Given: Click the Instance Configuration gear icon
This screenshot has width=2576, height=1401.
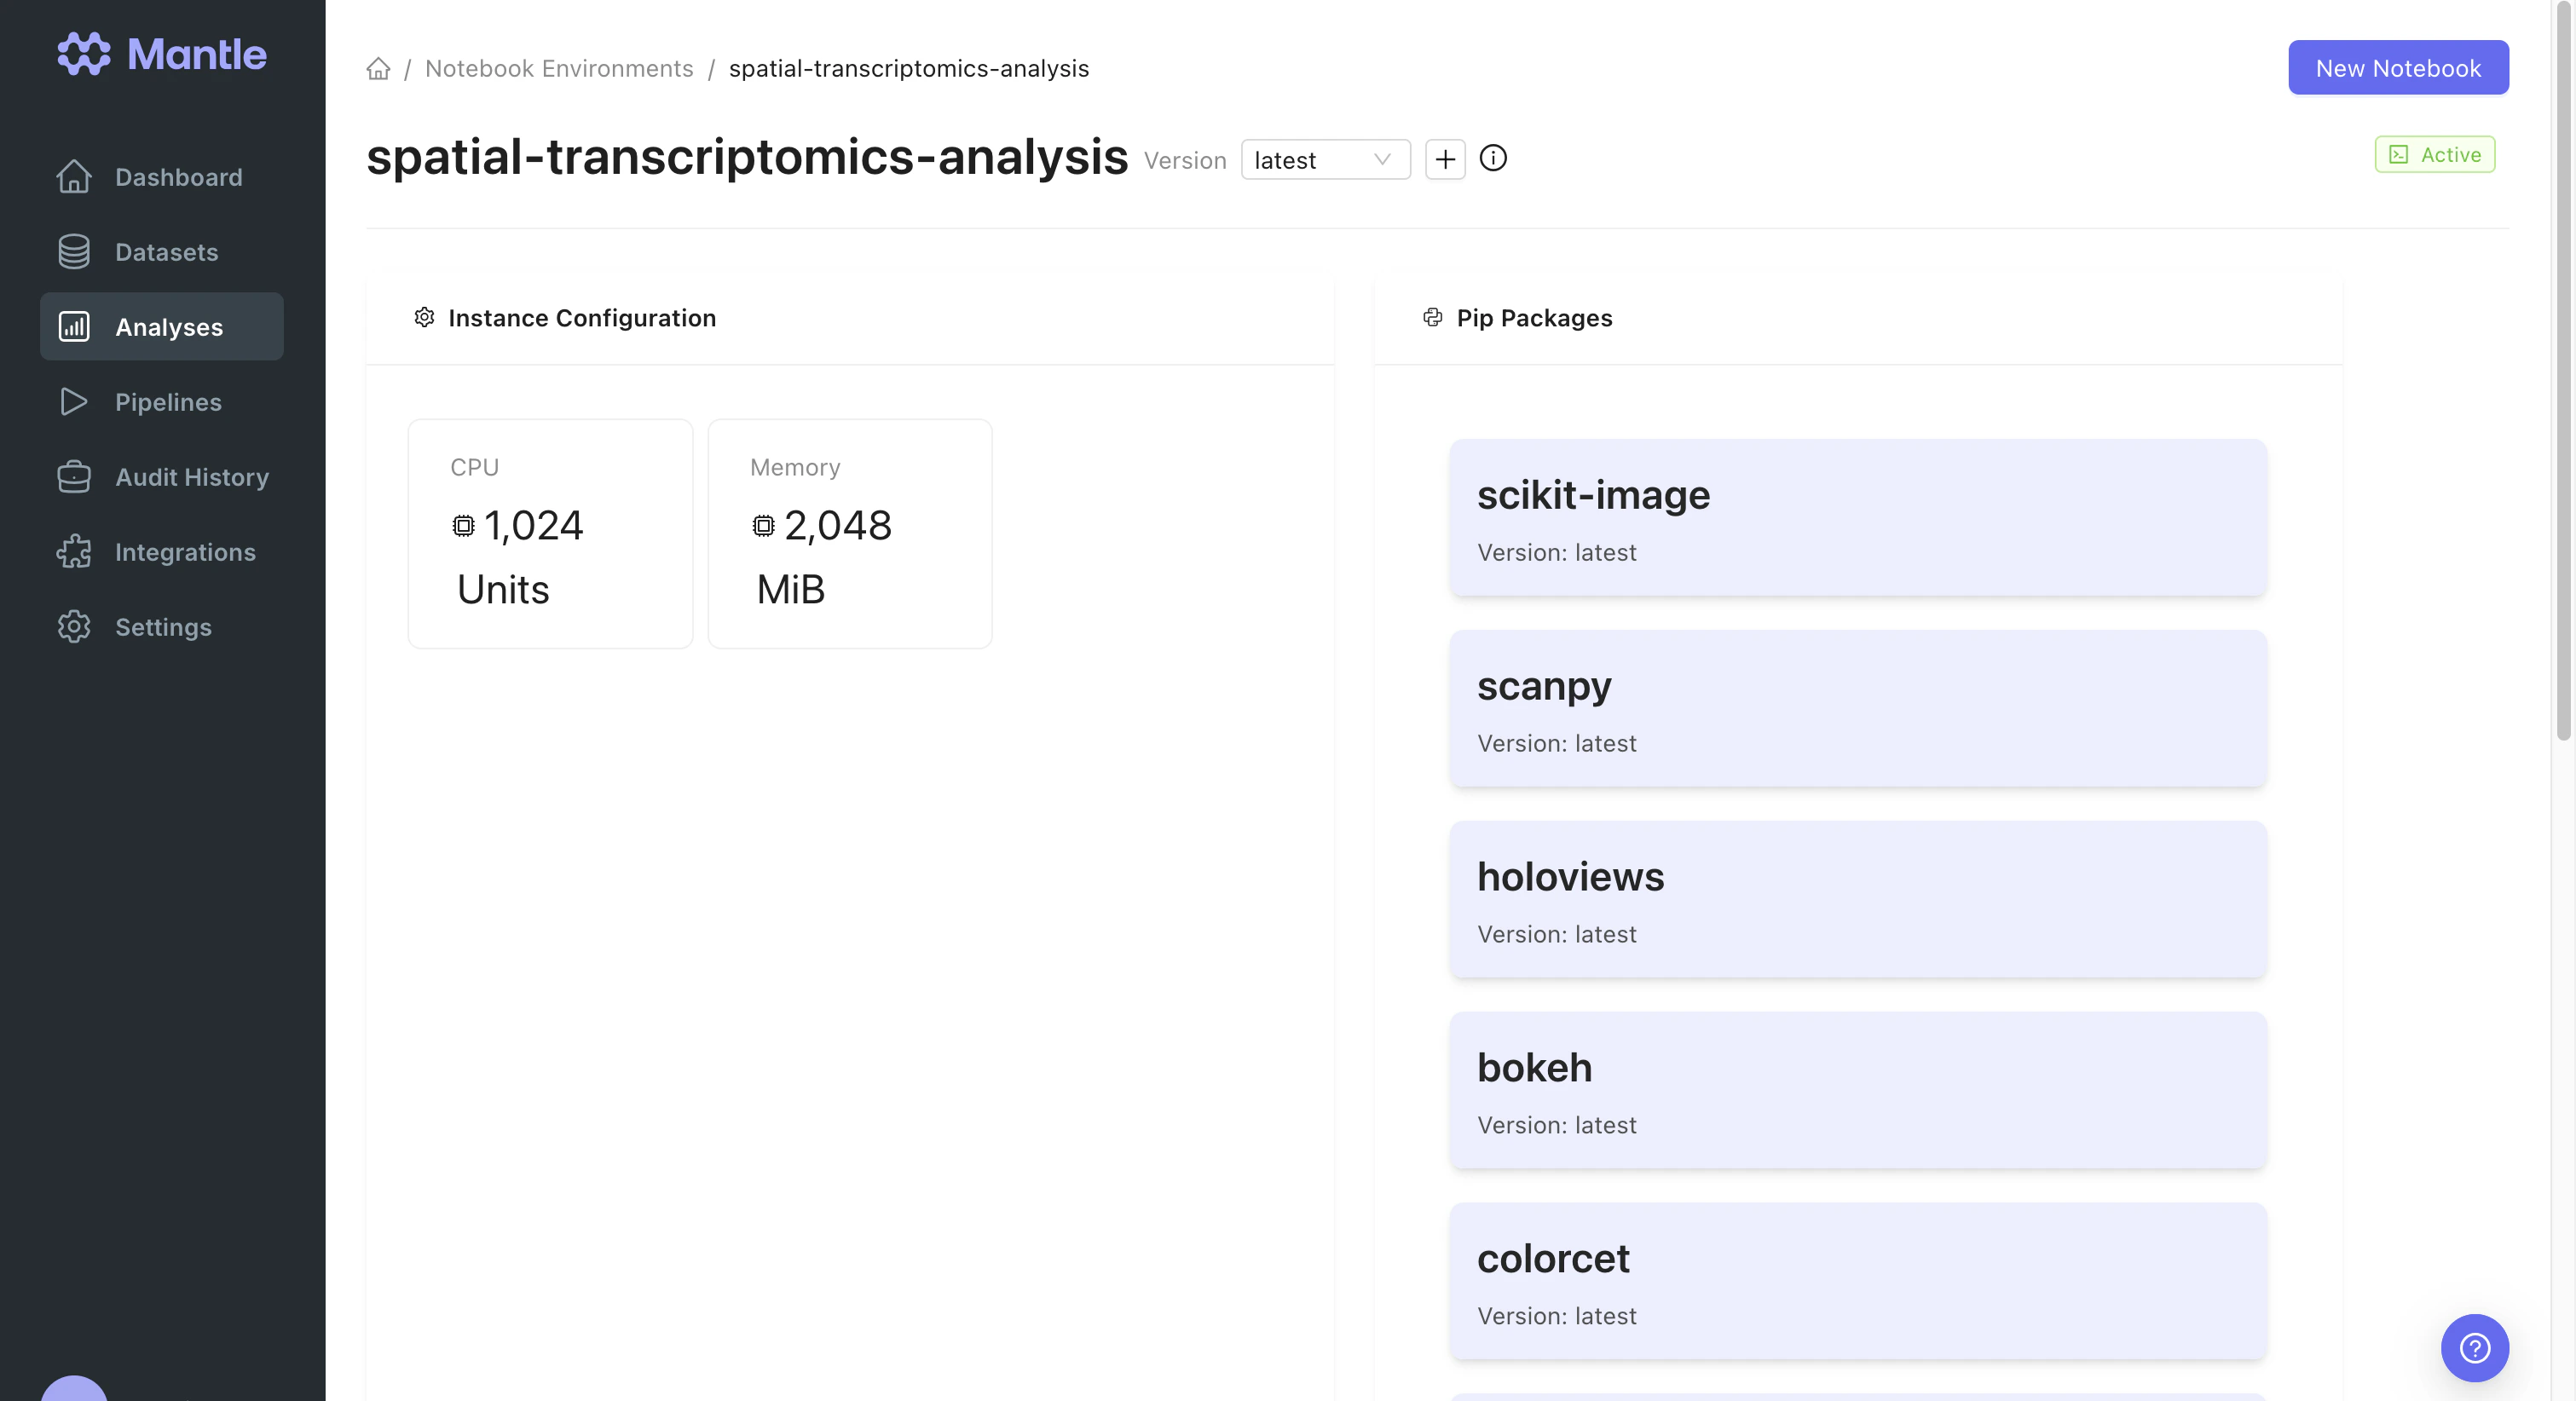Looking at the screenshot, I should 424,318.
